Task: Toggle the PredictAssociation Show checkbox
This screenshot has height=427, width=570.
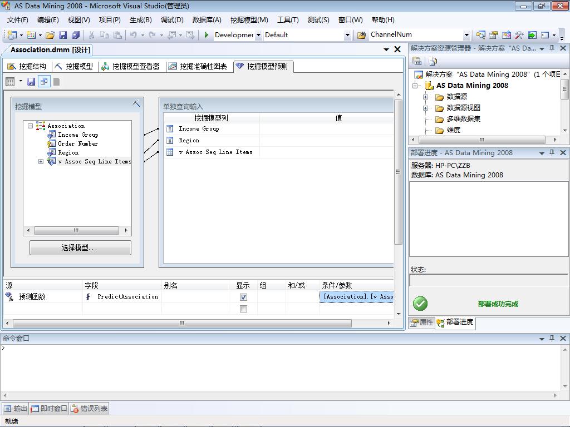Action: point(244,297)
